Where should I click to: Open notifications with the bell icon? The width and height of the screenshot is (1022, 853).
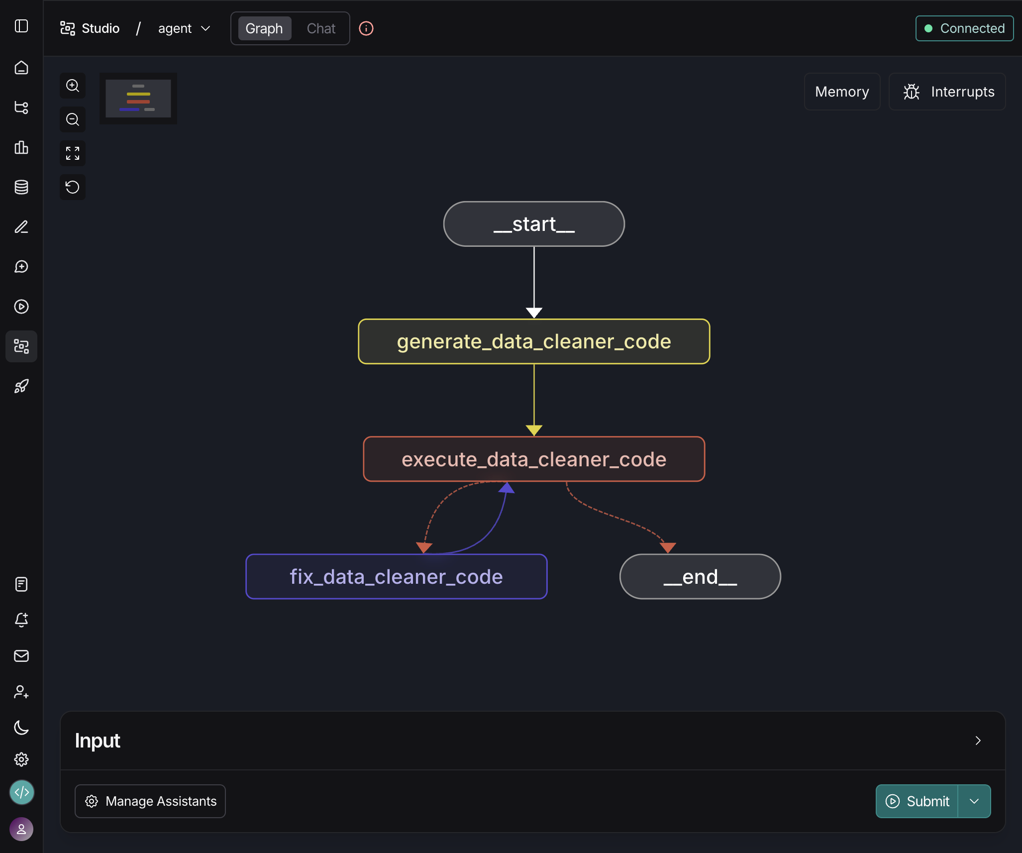(x=21, y=620)
